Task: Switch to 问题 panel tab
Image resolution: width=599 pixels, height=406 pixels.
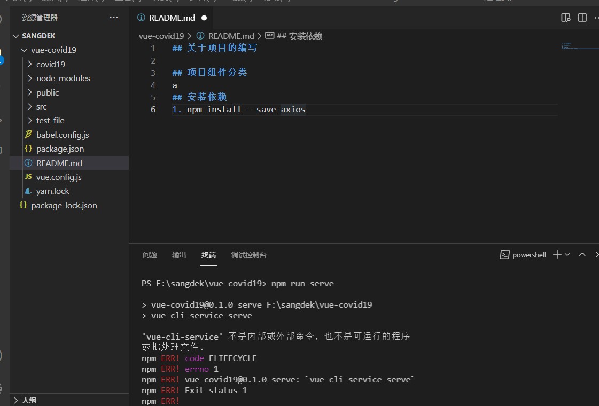Action: click(x=150, y=255)
